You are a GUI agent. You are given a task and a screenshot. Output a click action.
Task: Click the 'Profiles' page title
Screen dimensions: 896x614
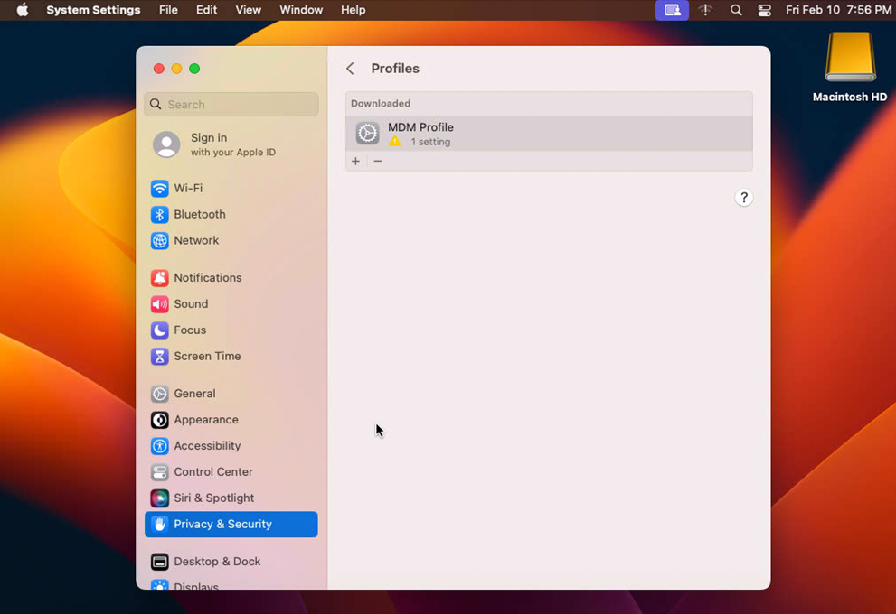pyautogui.click(x=395, y=69)
